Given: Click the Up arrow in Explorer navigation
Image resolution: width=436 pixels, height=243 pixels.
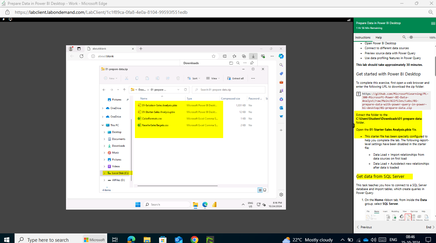Looking at the screenshot, I should click(124, 90).
